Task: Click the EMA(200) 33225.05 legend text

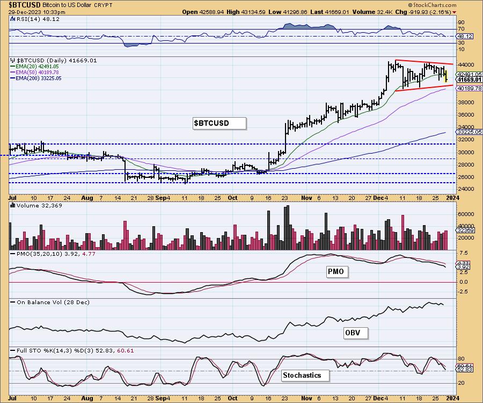Action: [x=38, y=78]
